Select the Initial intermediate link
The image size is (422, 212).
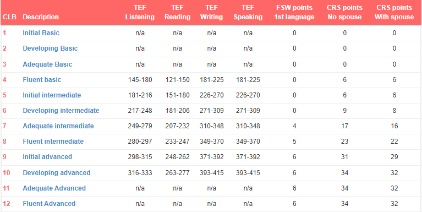52,95
